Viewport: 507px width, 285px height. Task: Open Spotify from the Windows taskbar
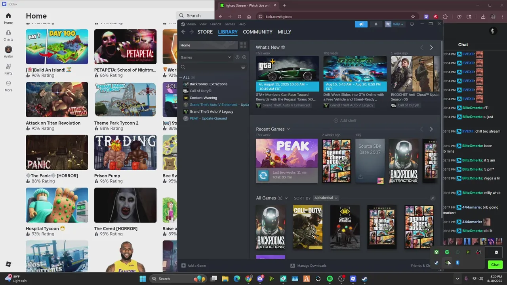pos(330,279)
